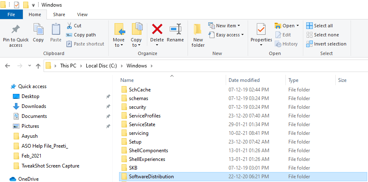Open the Feb_2021 folder in sidebar

(27, 156)
